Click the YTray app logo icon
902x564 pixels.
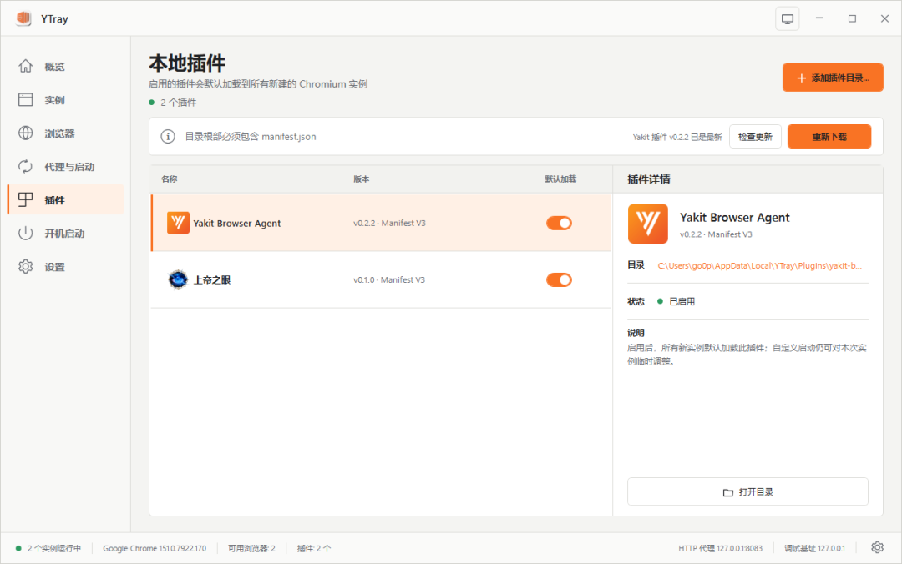[x=23, y=18]
